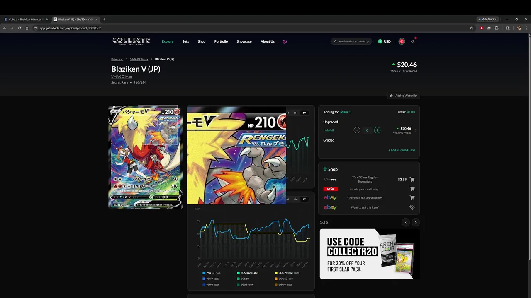The width and height of the screenshot is (531, 298).
Task: Click the purple icon after About Us
Action: point(285,41)
